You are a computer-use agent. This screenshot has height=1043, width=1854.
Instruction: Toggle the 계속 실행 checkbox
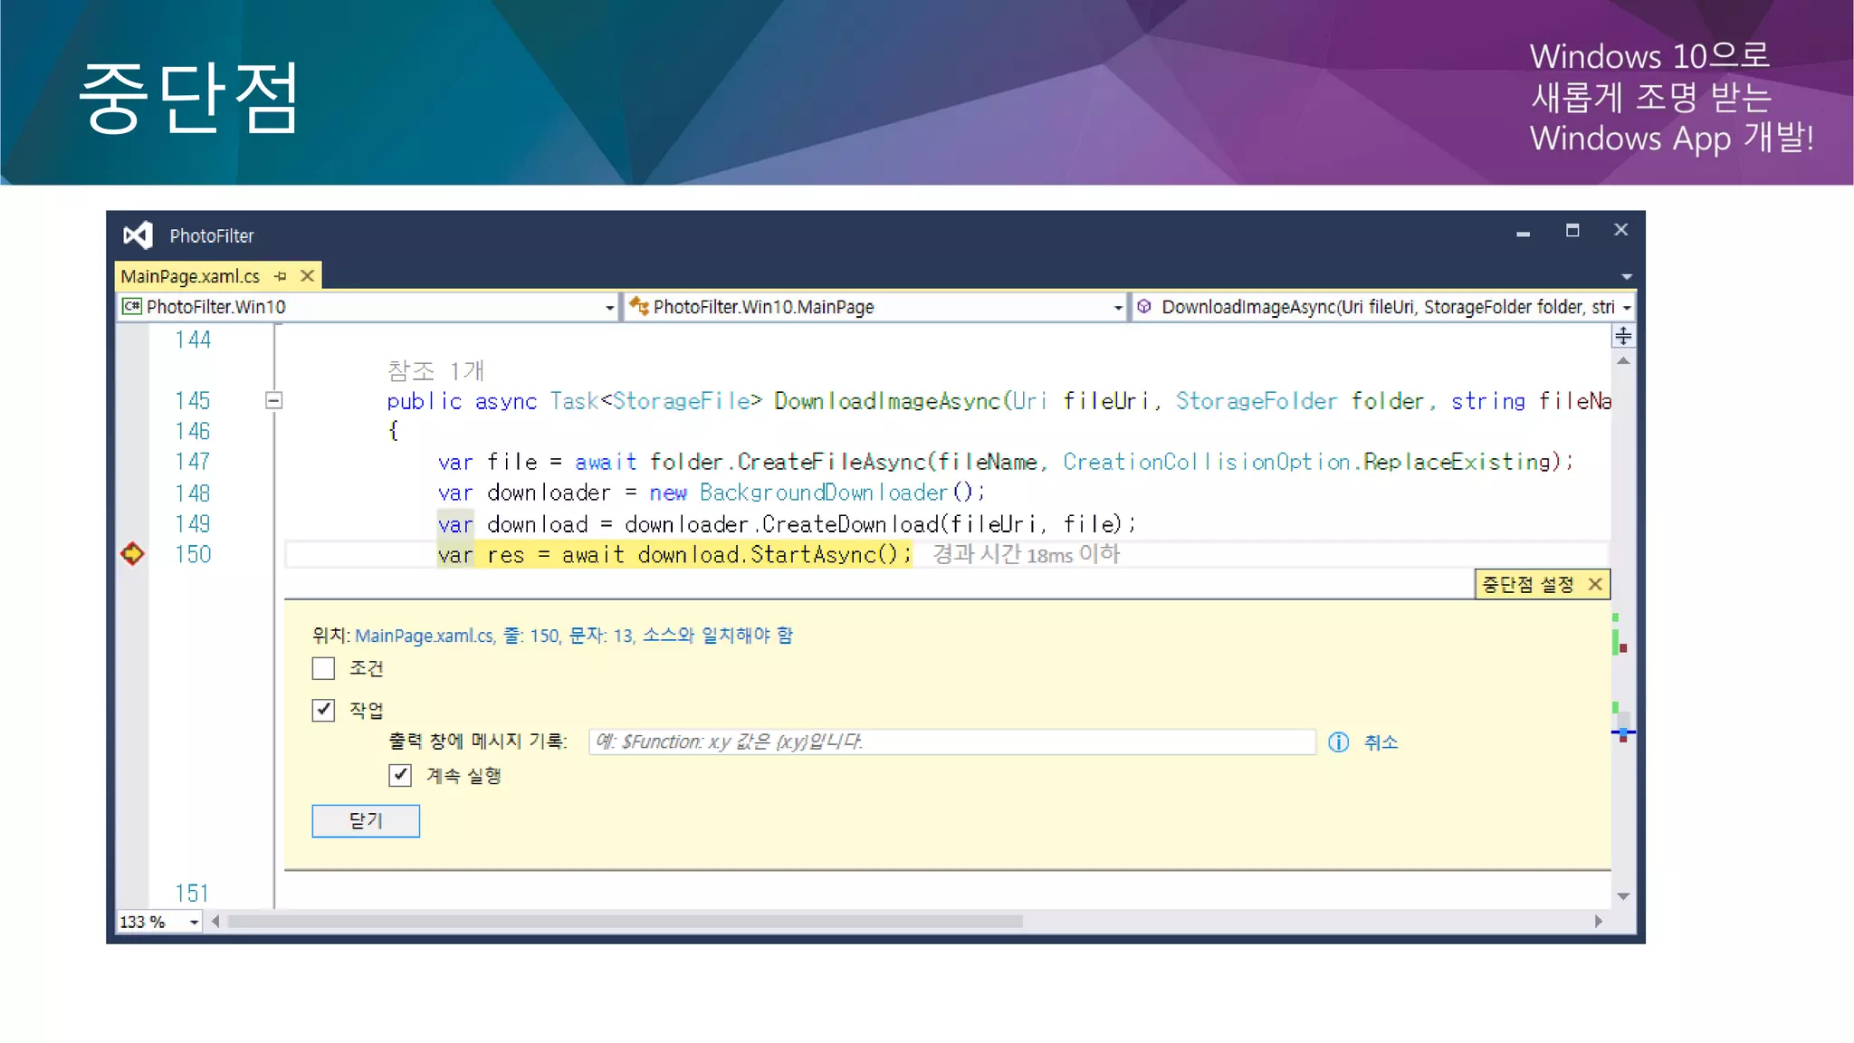[400, 775]
